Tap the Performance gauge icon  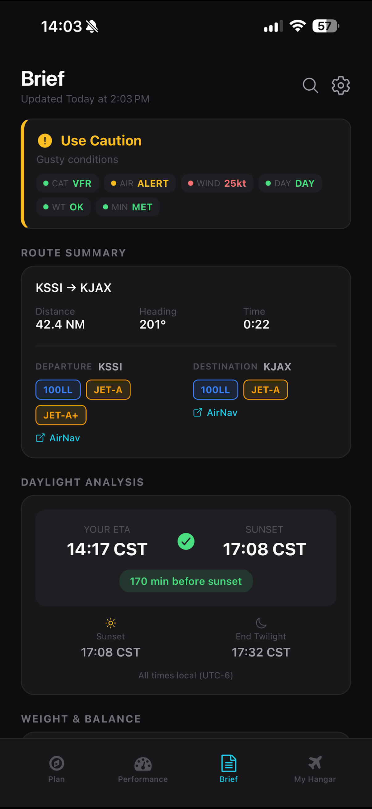[143, 764]
